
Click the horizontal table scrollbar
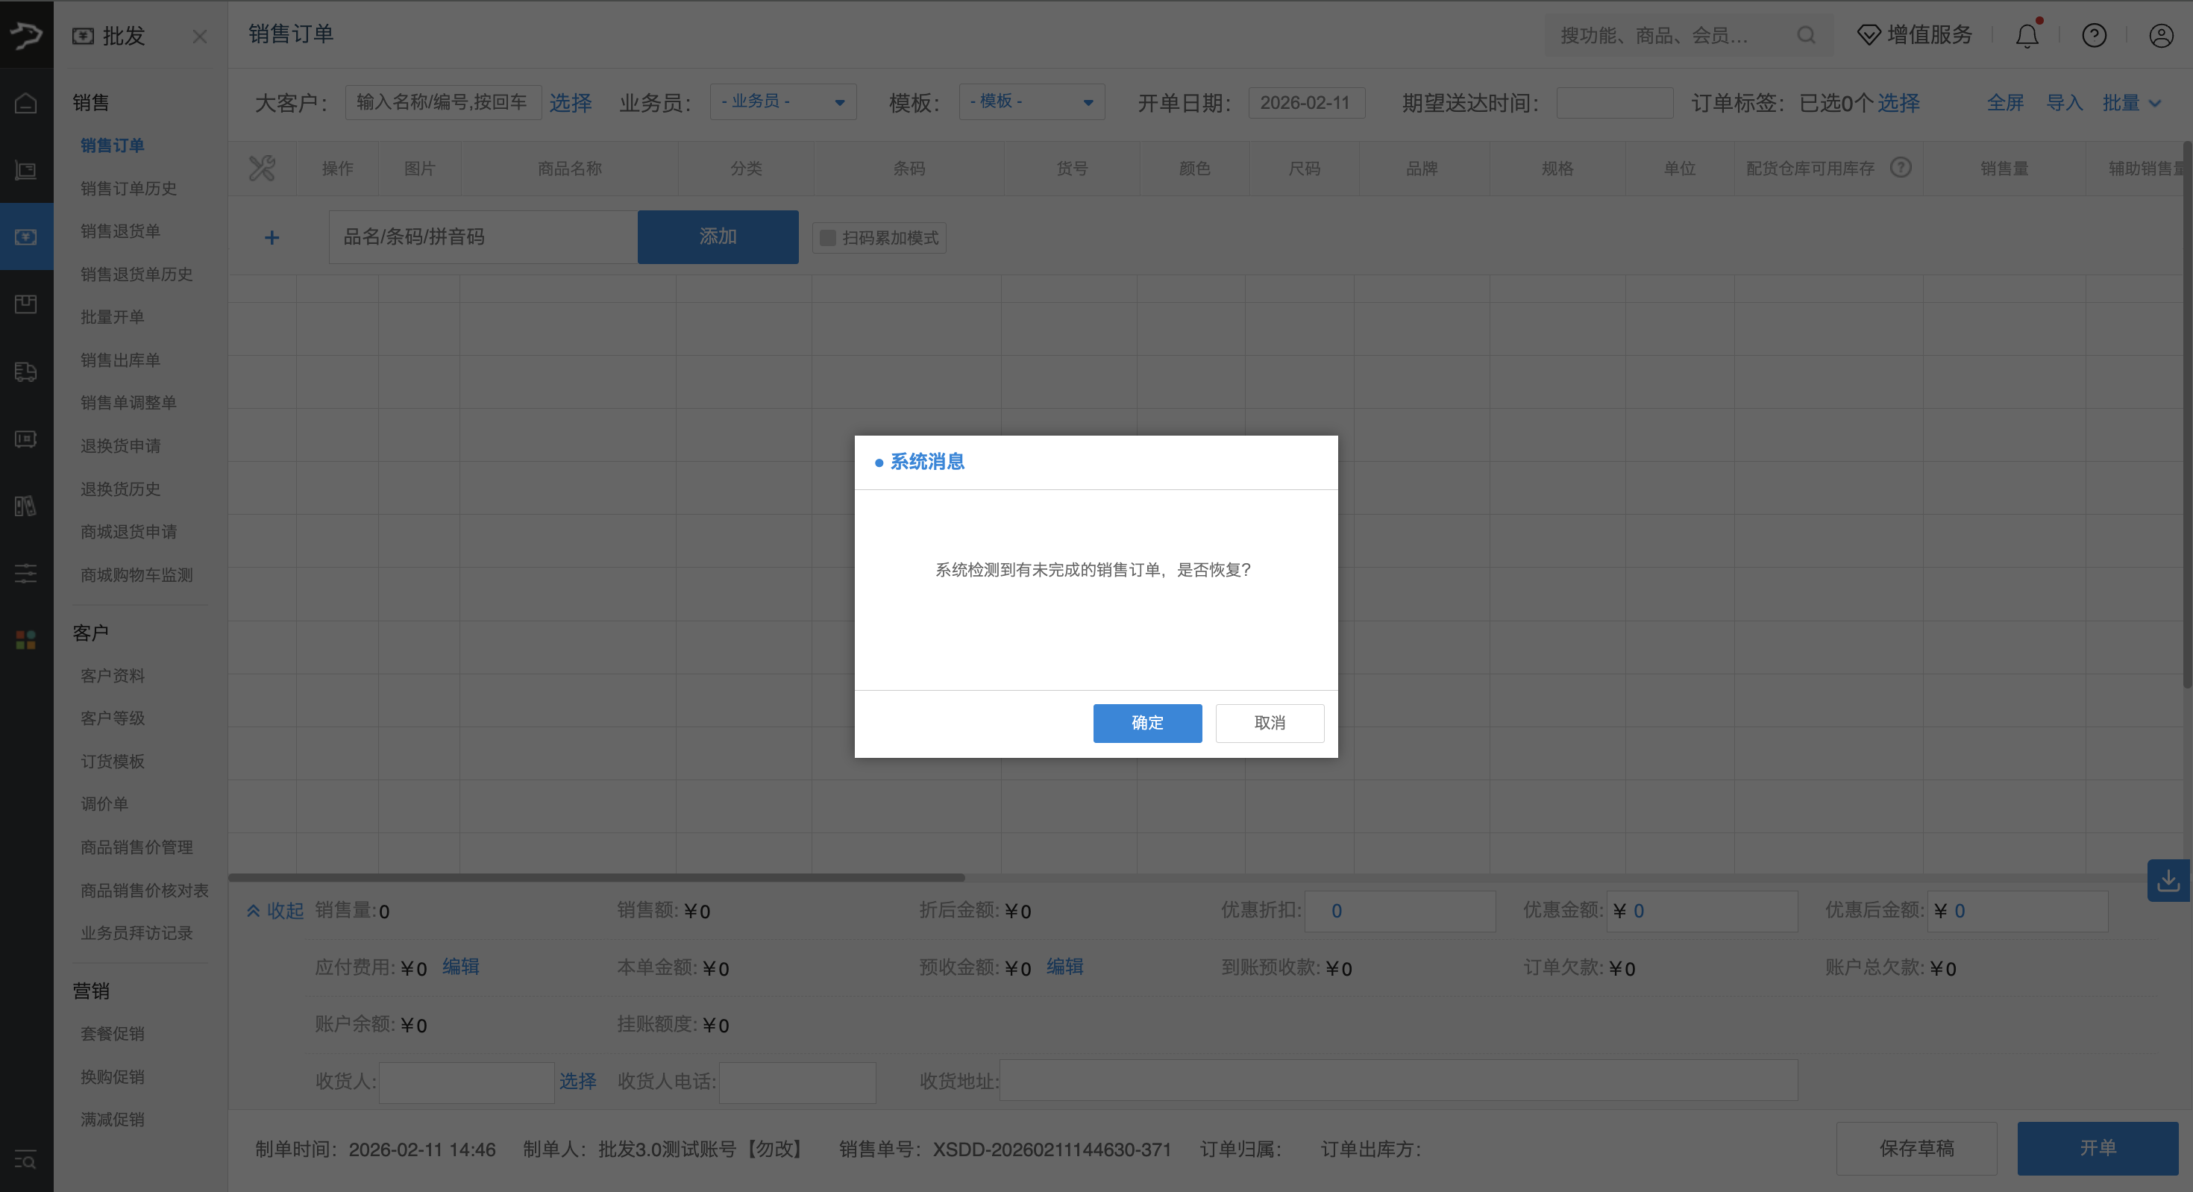[x=596, y=877]
